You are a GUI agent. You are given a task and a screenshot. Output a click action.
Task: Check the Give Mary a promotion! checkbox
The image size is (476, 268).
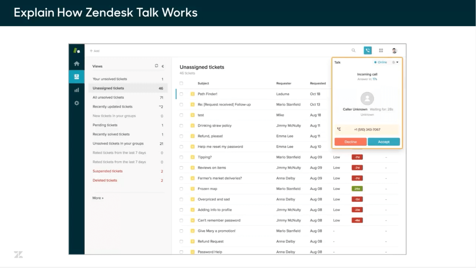click(x=181, y=231)
